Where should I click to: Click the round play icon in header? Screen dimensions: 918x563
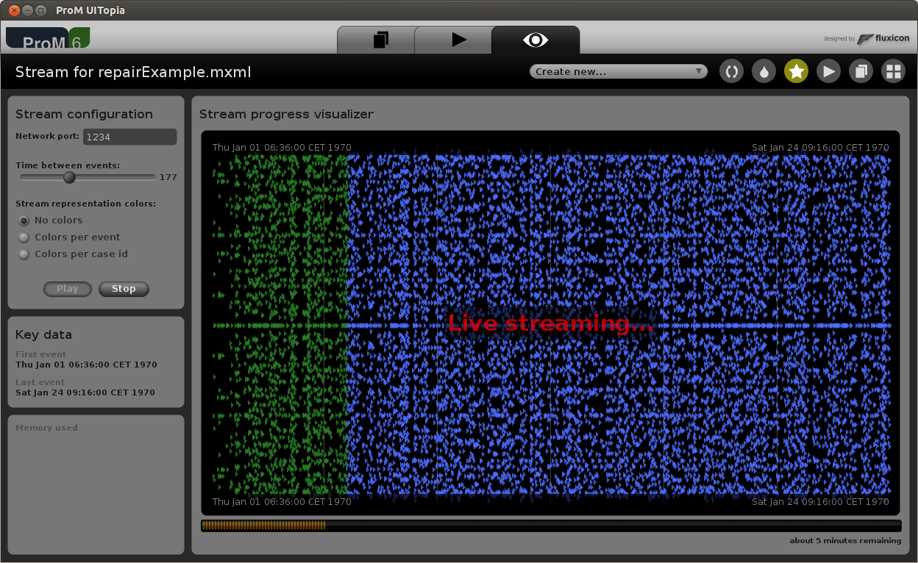click(x=828, y=71)
